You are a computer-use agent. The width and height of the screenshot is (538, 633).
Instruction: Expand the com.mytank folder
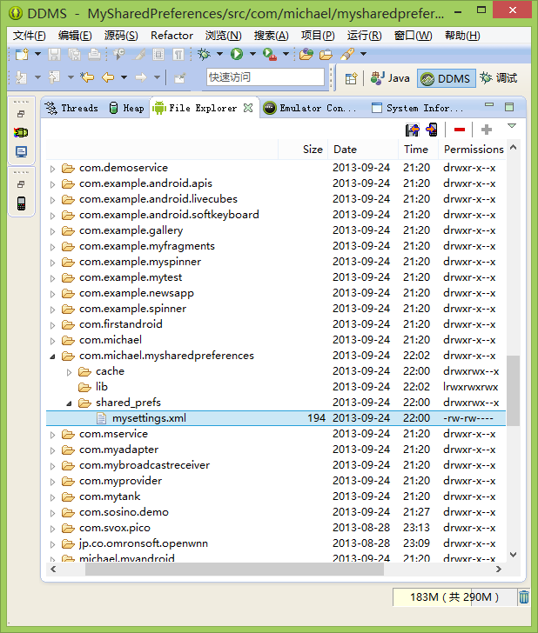click(52, 497)
